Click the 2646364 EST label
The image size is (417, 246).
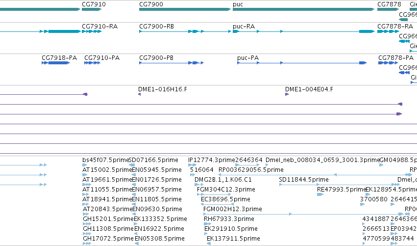[x=248, y=160]
